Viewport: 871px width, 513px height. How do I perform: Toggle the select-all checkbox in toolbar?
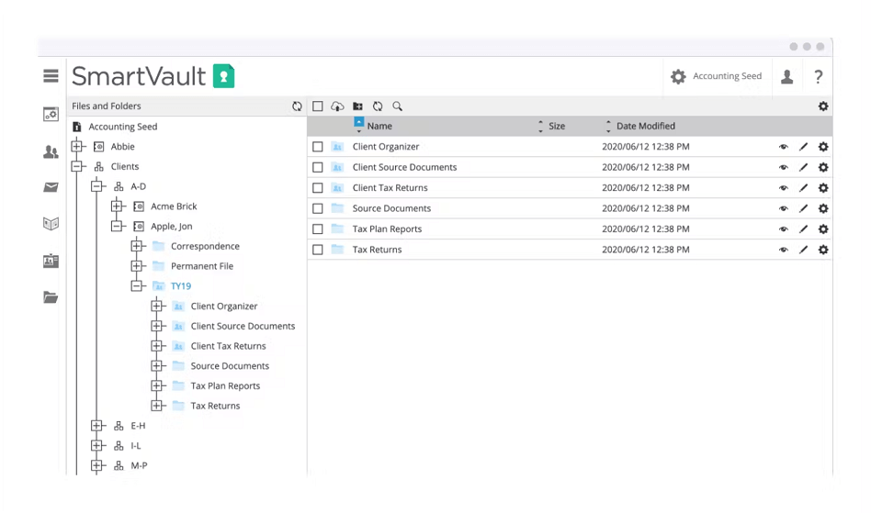pos(318,106)
